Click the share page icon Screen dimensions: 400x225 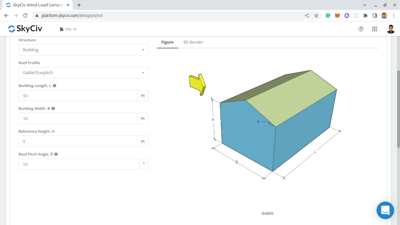point(306,15)
